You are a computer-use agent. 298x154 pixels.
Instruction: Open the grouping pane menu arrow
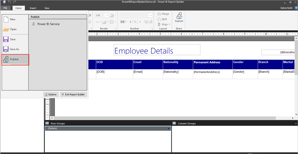coord(296,123)
